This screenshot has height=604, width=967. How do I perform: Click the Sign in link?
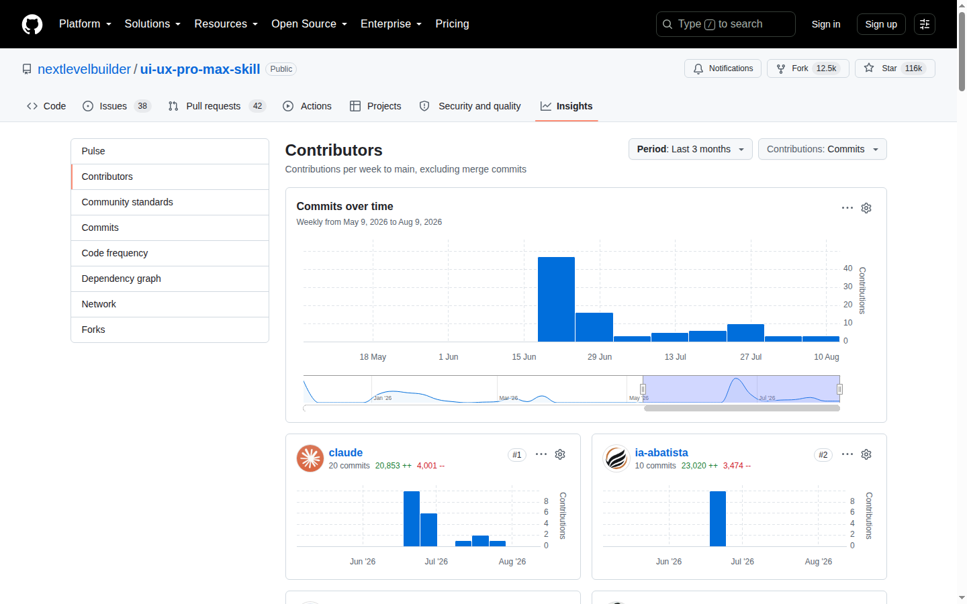826,24
